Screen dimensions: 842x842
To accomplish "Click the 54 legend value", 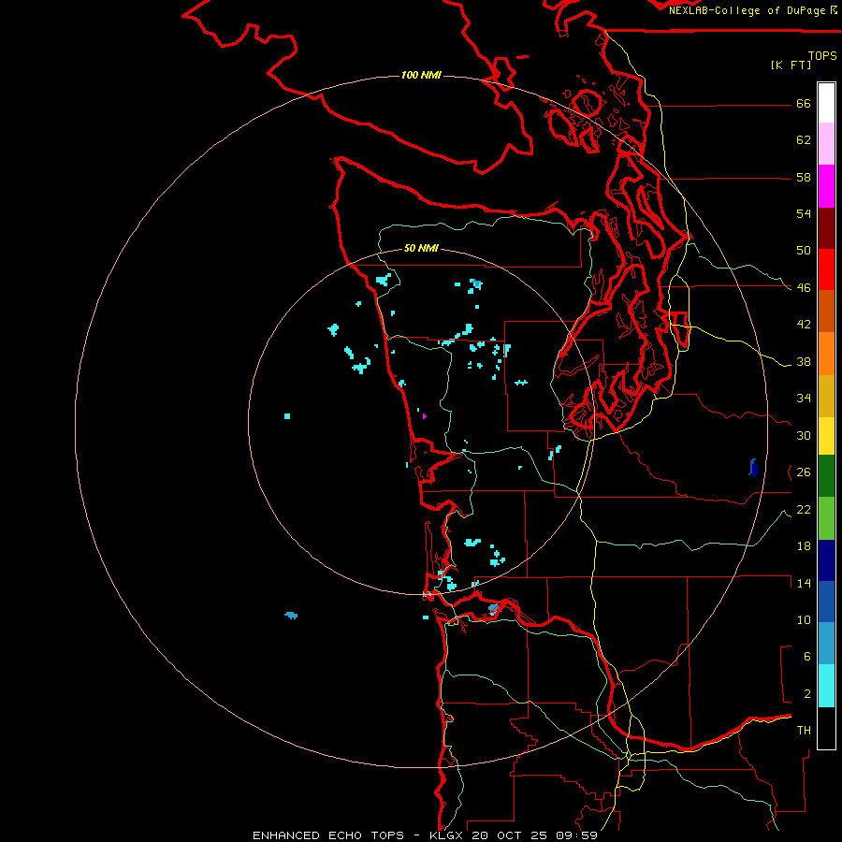I will 804,213.
